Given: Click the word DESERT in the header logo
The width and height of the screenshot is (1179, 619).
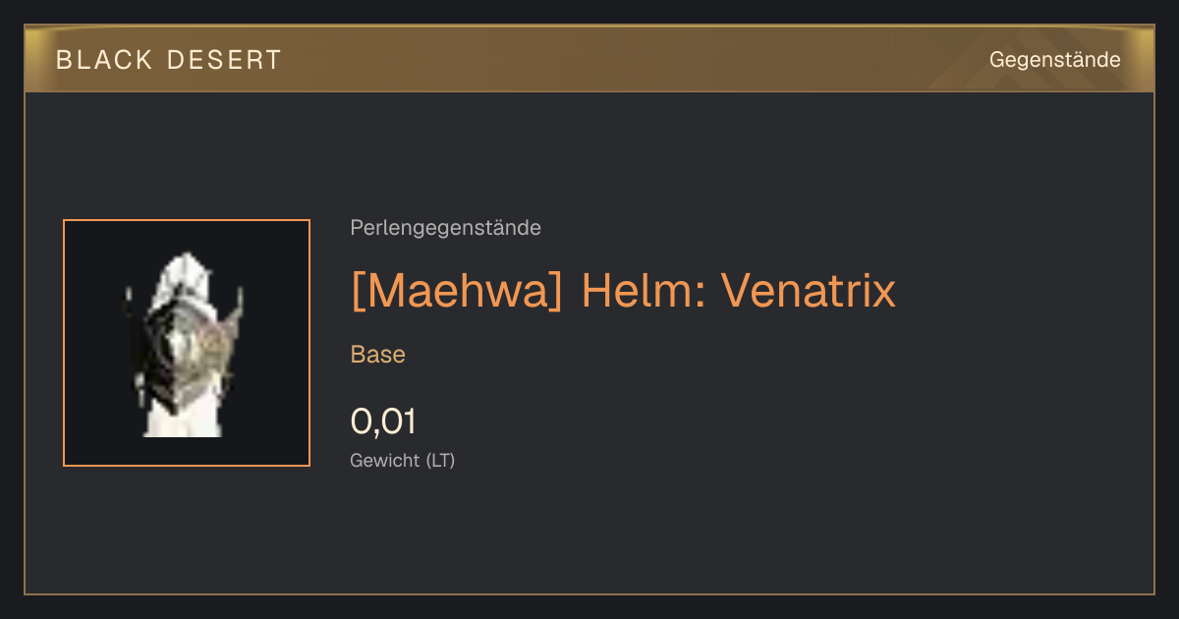Looking at the screenshot, I should 225,60.
